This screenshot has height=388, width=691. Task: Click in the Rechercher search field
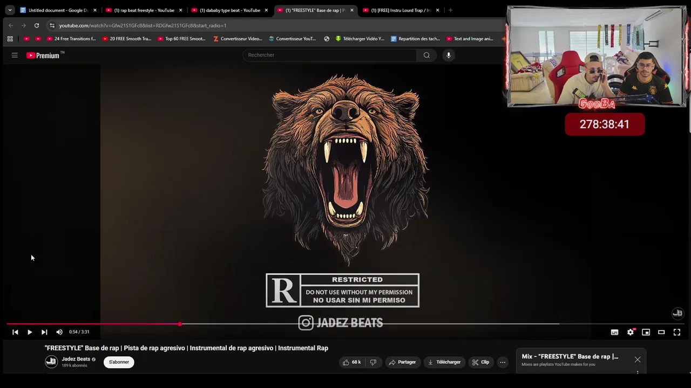coord(329,55)
